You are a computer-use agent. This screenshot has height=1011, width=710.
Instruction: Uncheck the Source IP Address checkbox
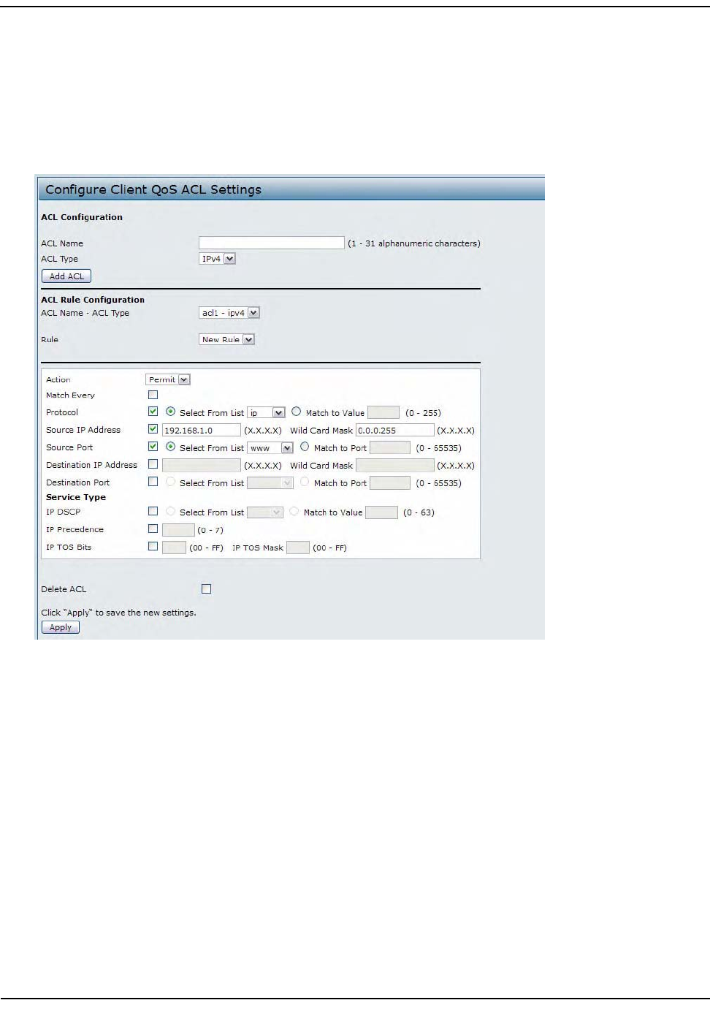153,429
